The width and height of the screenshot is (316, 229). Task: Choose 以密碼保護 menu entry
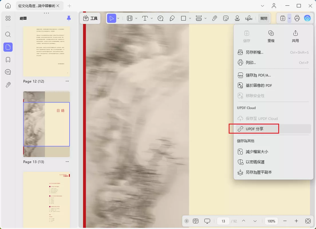273,162
